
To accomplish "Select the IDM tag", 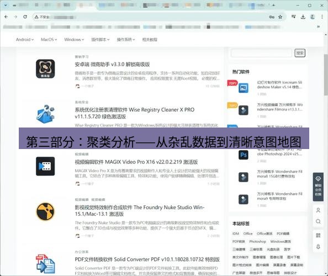I will point(236,233).
